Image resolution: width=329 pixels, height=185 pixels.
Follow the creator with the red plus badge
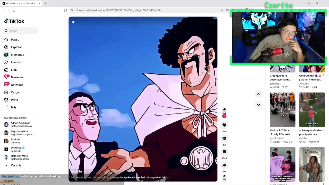(224, 116)
